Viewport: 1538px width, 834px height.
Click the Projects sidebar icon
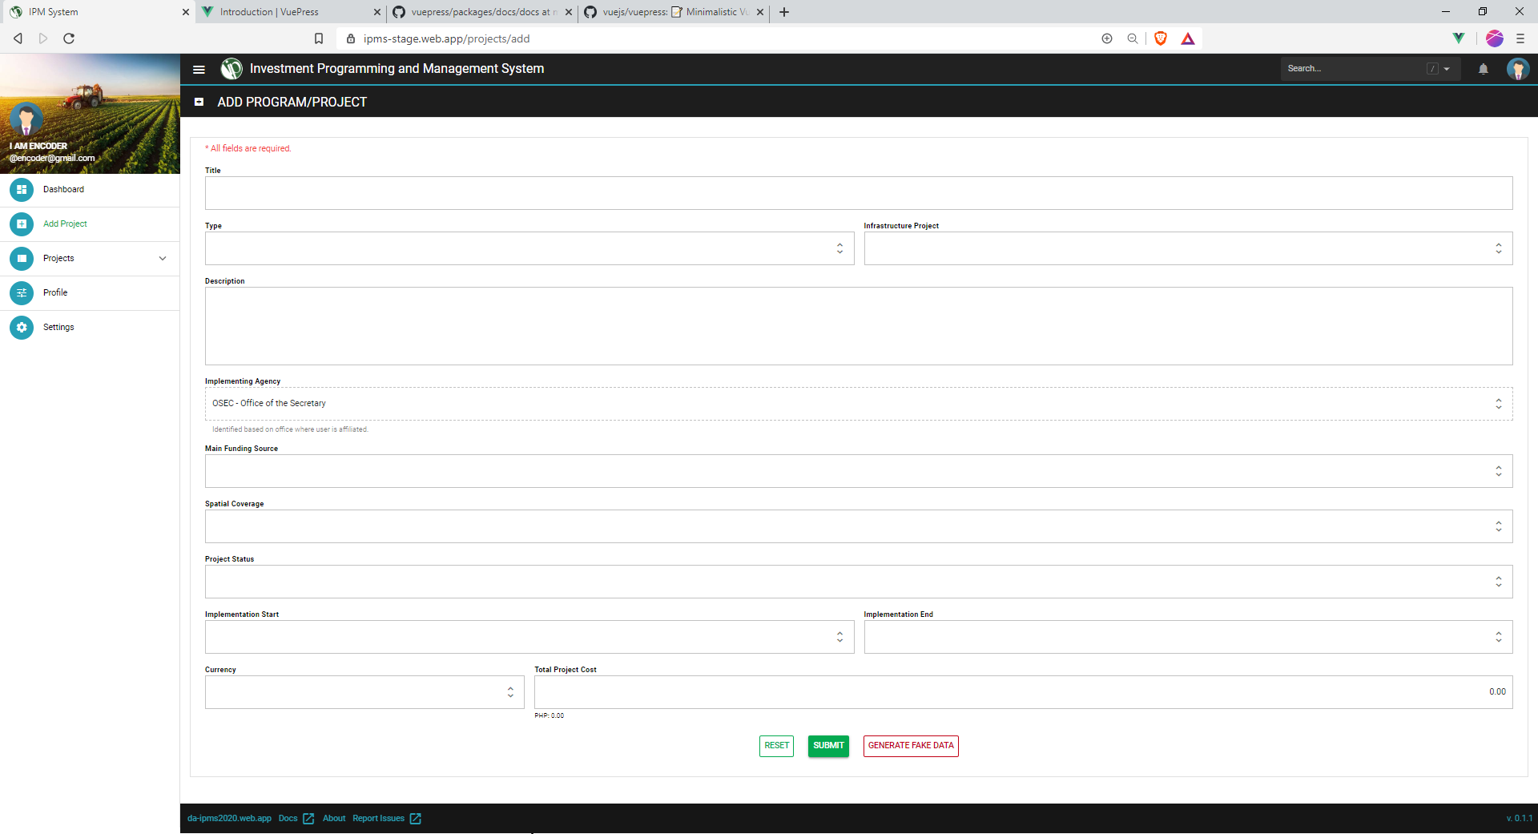pos(22,259)
